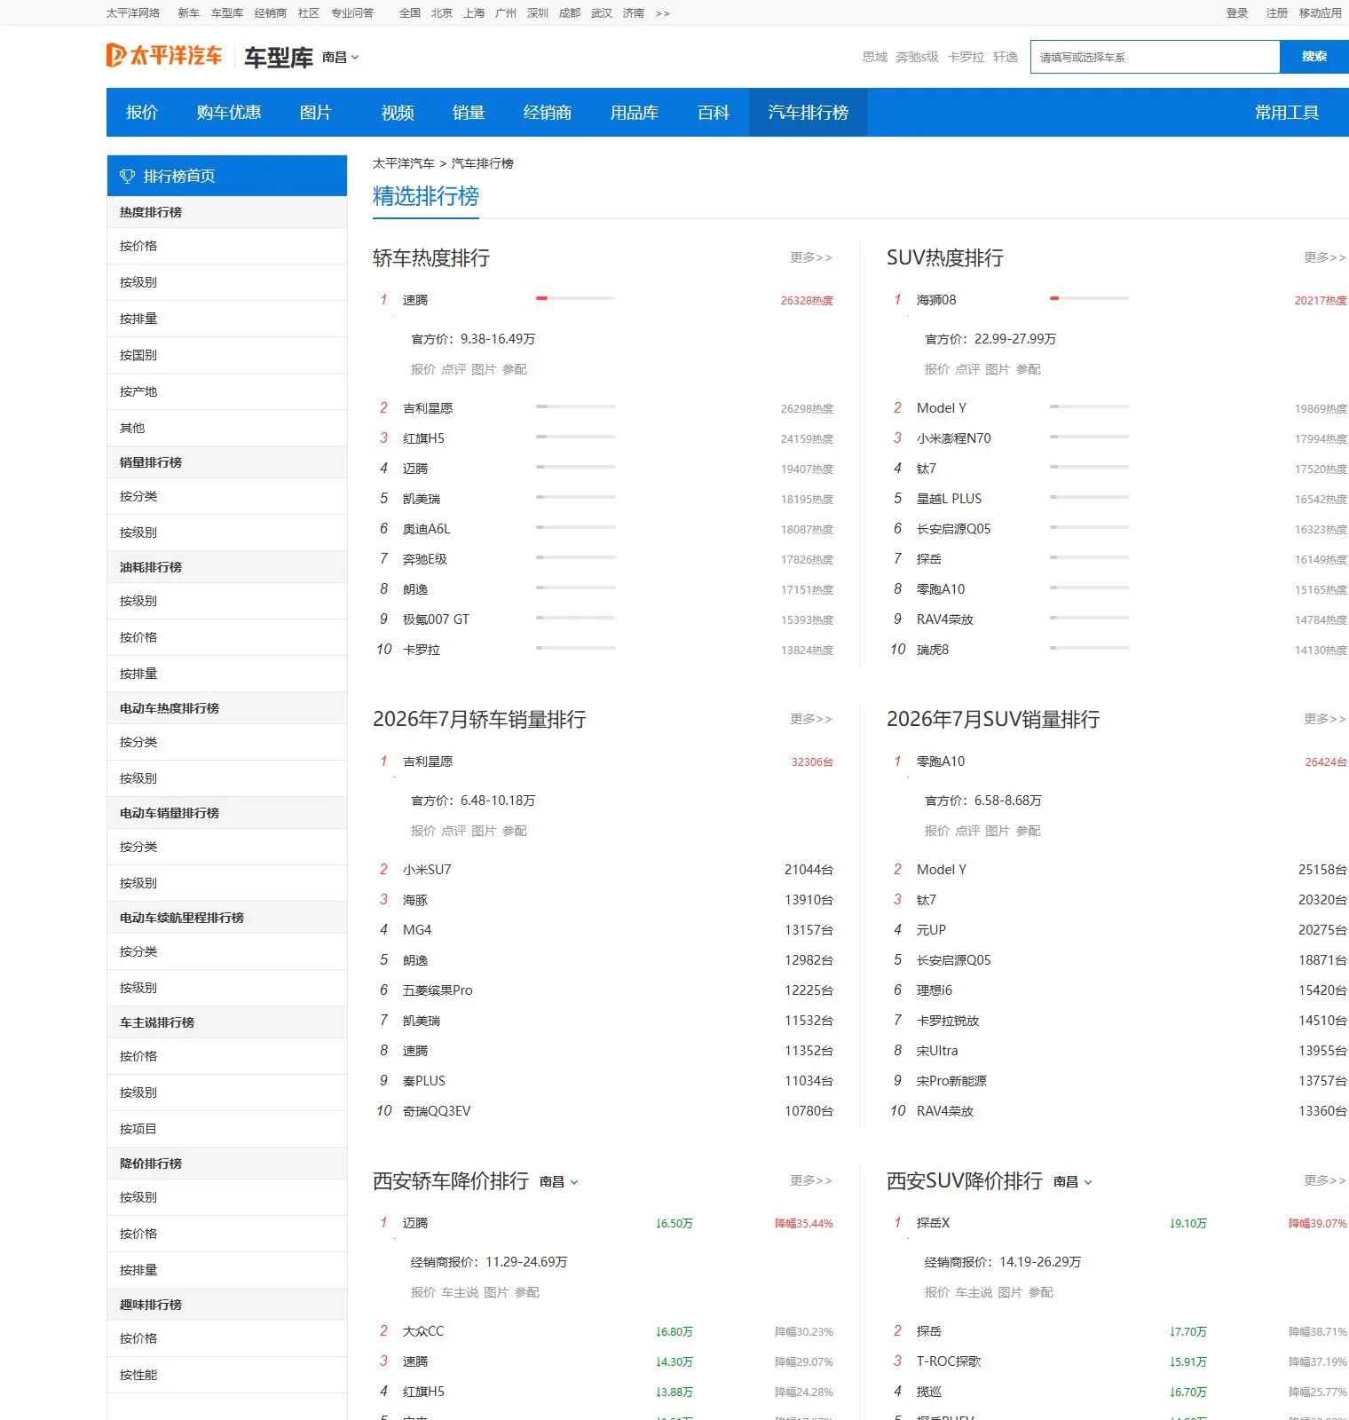Switch to the 图片 navigation tab
The height and width of the screenshot is (1420, 1349).
[315, 112]
